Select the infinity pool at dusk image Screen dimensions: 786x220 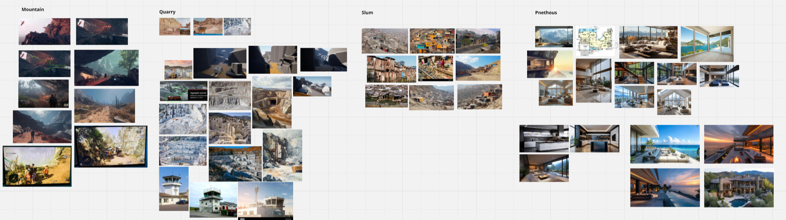(x=664, y=188)
